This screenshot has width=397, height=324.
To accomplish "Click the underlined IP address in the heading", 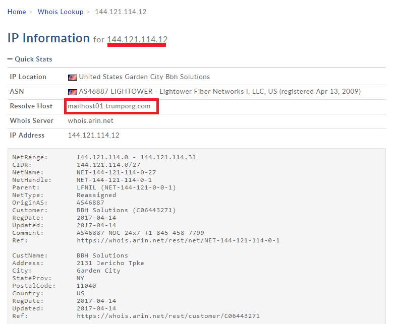I will point(137,39).
